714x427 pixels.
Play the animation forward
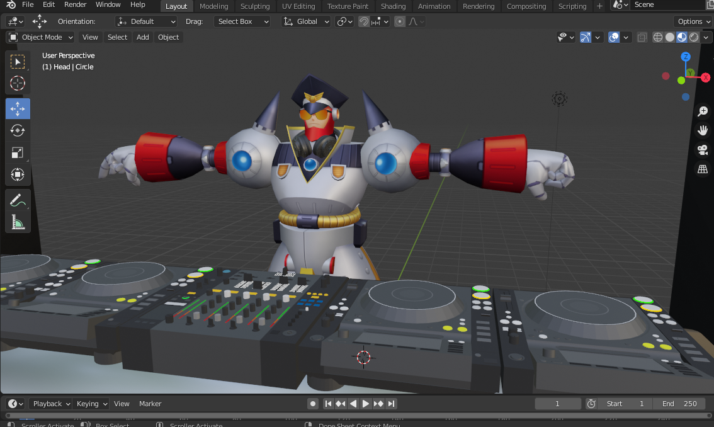click(x=366, y=404)
